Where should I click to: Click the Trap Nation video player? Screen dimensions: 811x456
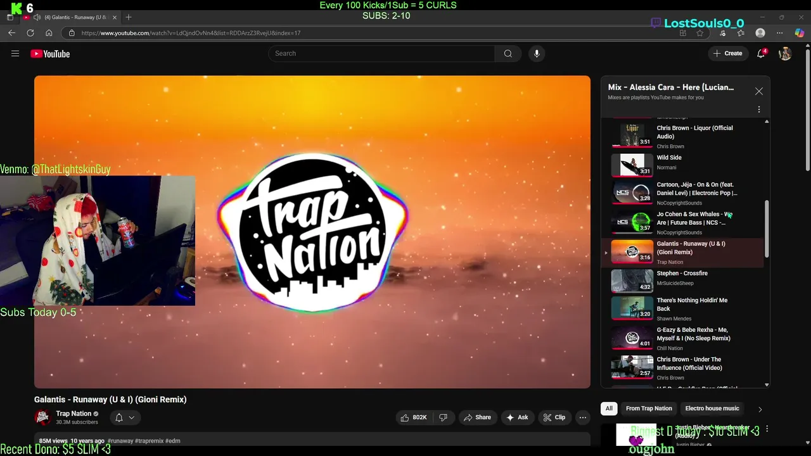(x=312, y=232)
